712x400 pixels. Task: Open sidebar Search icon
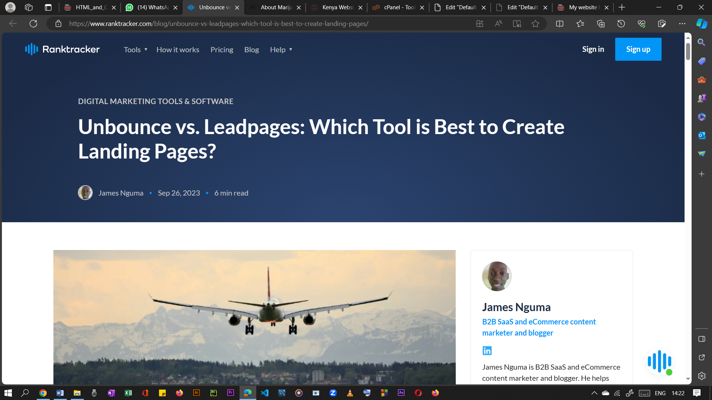pyautogui.click(x=702, y=42)
